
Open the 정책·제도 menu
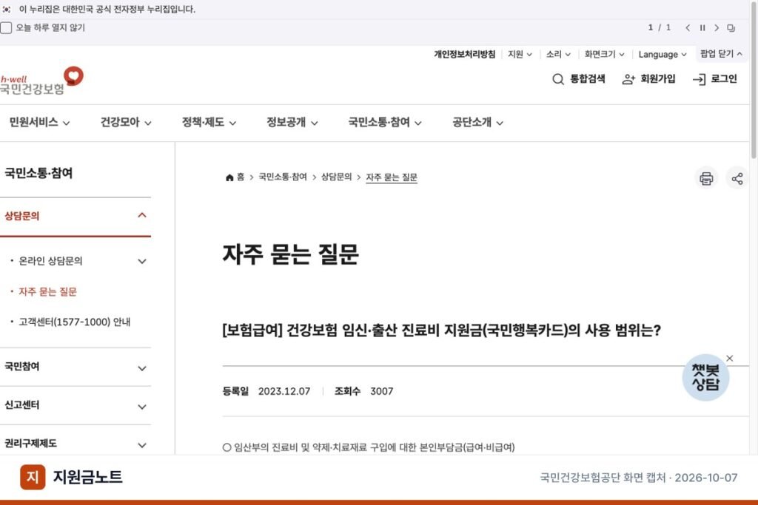coord(209,122)
